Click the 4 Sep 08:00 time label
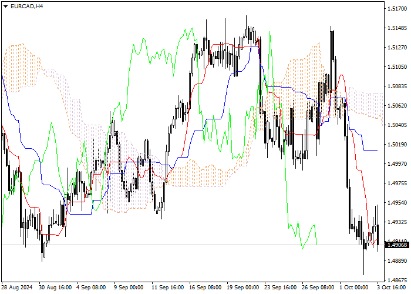Image resolution: width=411 pixels, height=294 pixels. (x=91, y=288)
